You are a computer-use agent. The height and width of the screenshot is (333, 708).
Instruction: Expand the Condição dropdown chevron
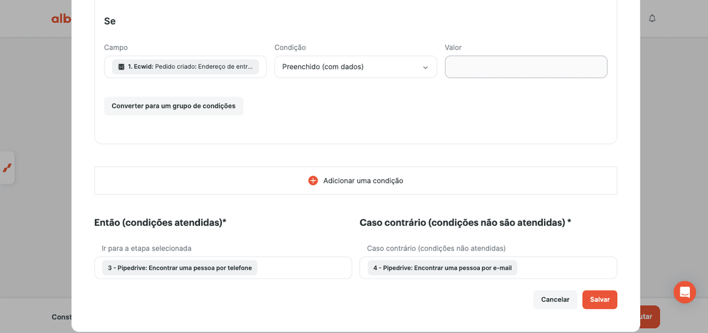pyautogui.click(x=425, y=67)
